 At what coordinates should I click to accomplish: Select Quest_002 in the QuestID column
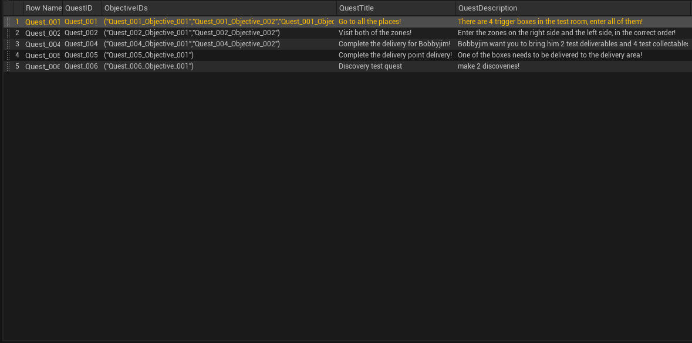click(81, 33)
